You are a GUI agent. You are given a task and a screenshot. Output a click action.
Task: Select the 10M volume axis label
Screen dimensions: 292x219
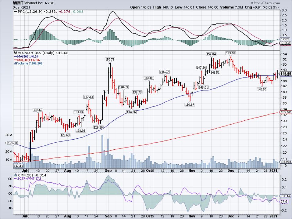(9, 160)
